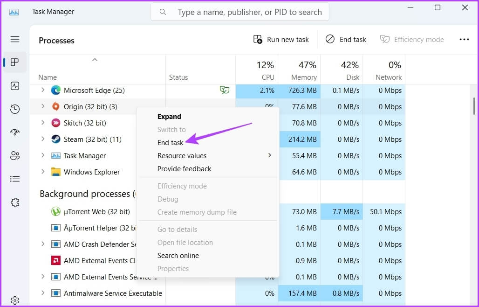Click the Antimalware Service Executable icon

[55, 293]
